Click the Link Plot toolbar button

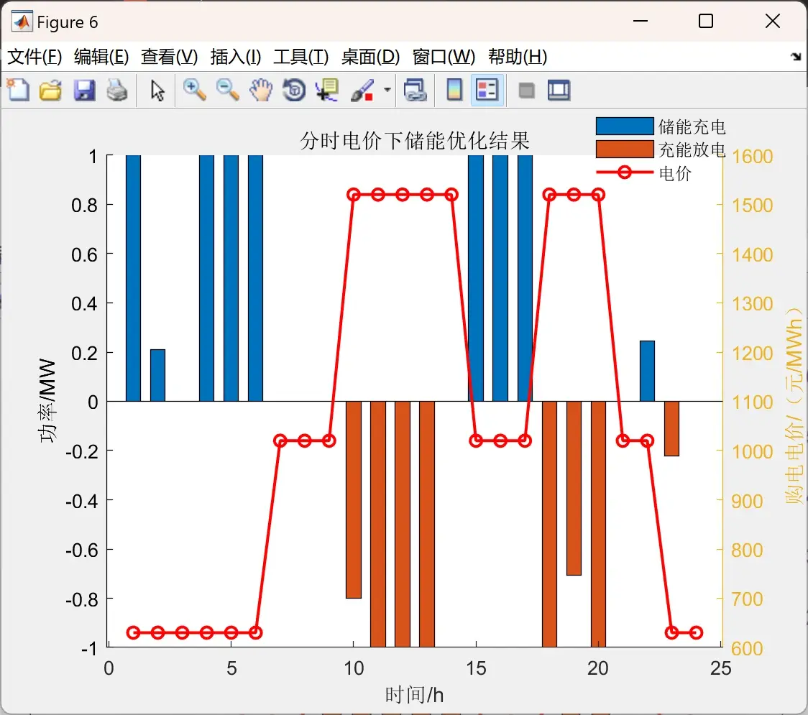[x=415, y=90]
